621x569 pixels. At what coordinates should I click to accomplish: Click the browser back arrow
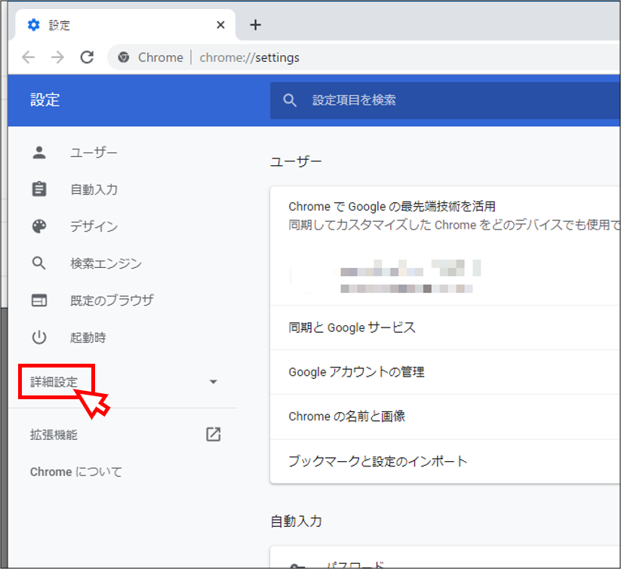coord(28,57)
